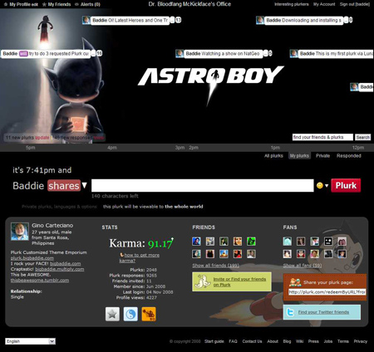374x352 pixels.
Task: Focus 'find your friends & plurks' search box
Action: 322,137
